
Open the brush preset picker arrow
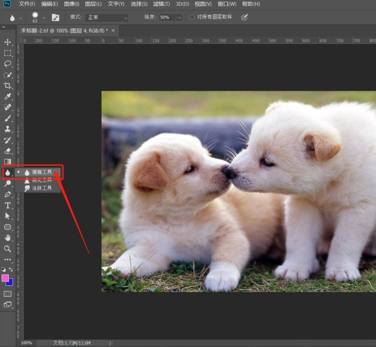coord(44,18)
